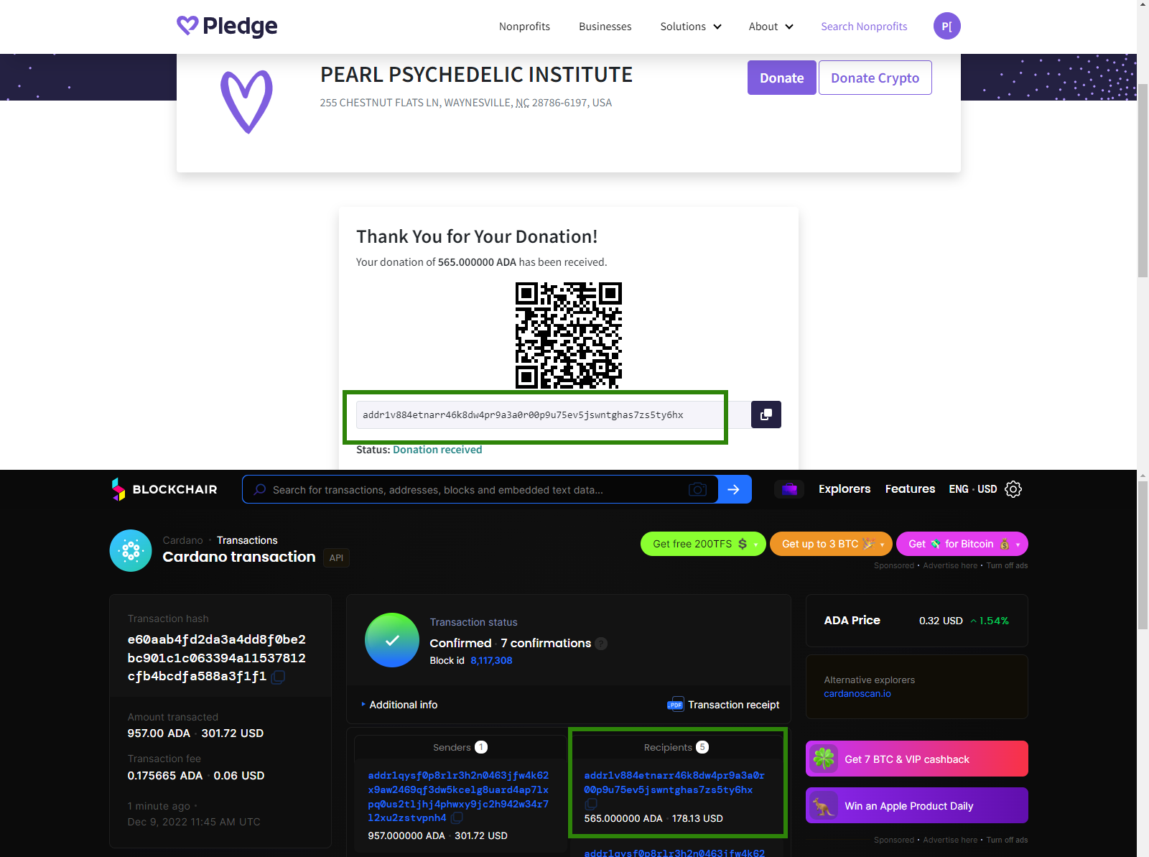Open Block id 8,117,308 link
Image resolution: width=1149 pixels, height=857 pixels.
coord(491,660)
